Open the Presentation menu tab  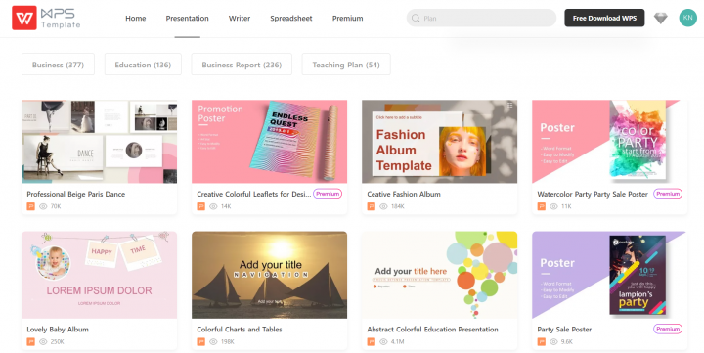click(x=187, y=19)
